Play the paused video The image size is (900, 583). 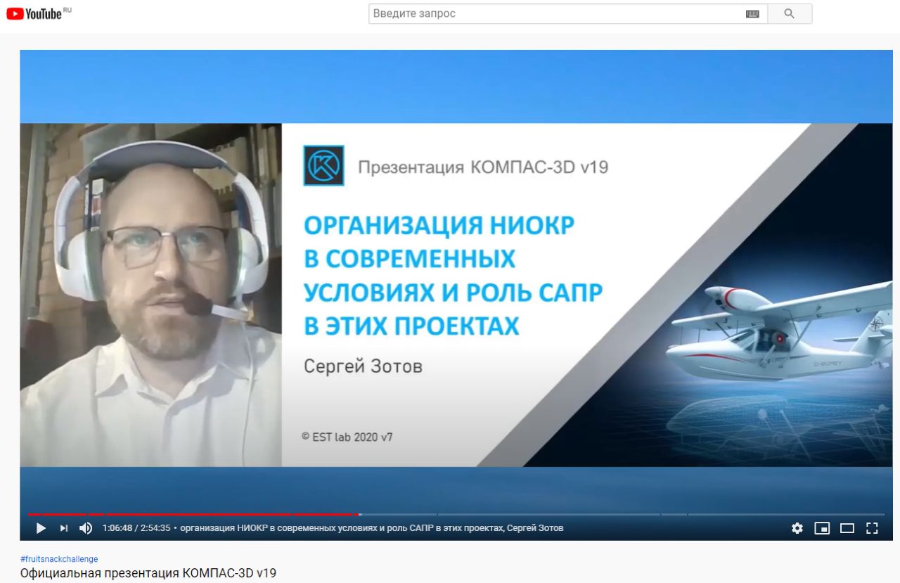41,528
